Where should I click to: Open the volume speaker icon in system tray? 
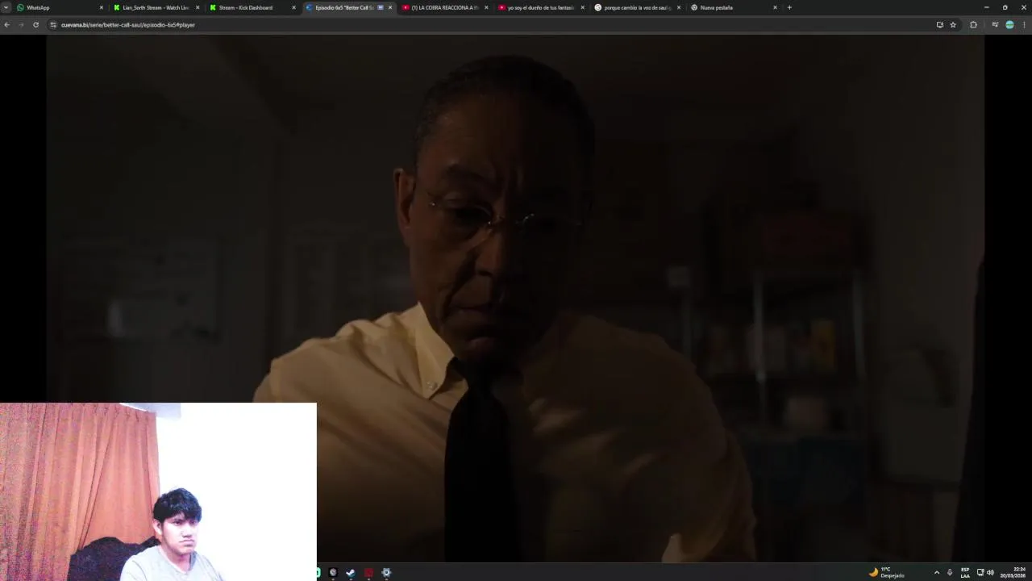pyautogui.click(x=990, y=572)
